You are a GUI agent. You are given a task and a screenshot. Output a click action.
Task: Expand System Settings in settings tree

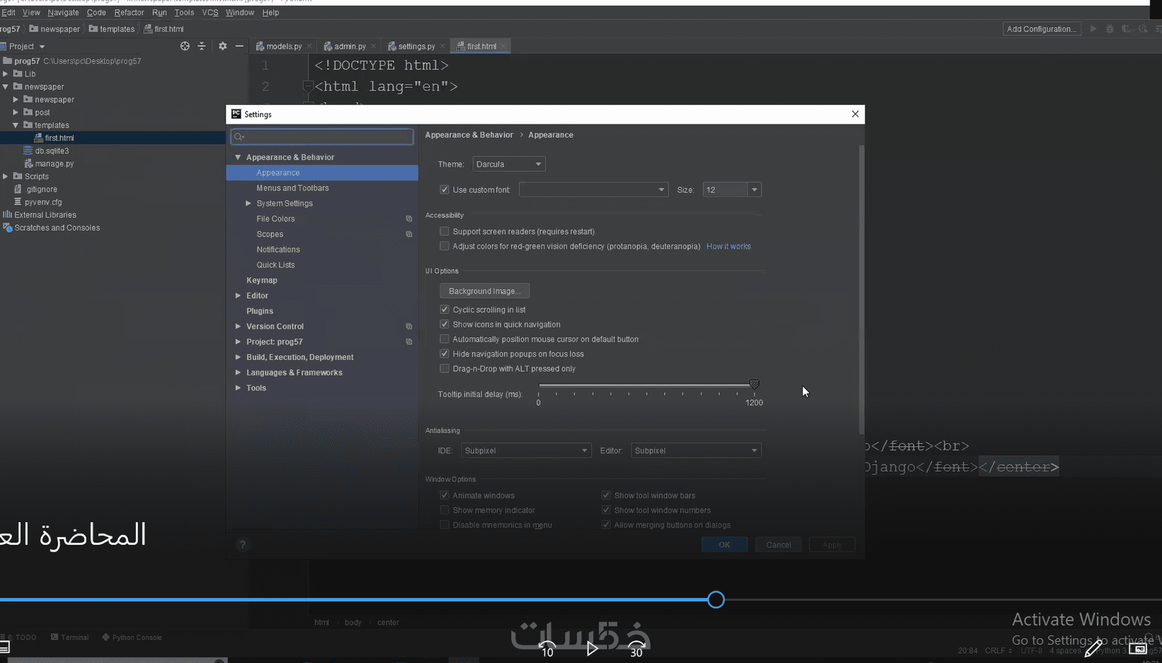click(x=249, y=204)
